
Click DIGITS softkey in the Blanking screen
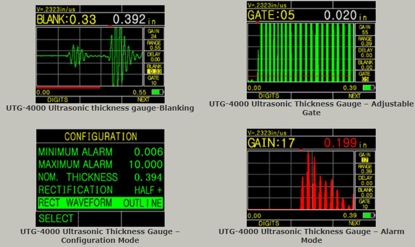click(57, 100)
